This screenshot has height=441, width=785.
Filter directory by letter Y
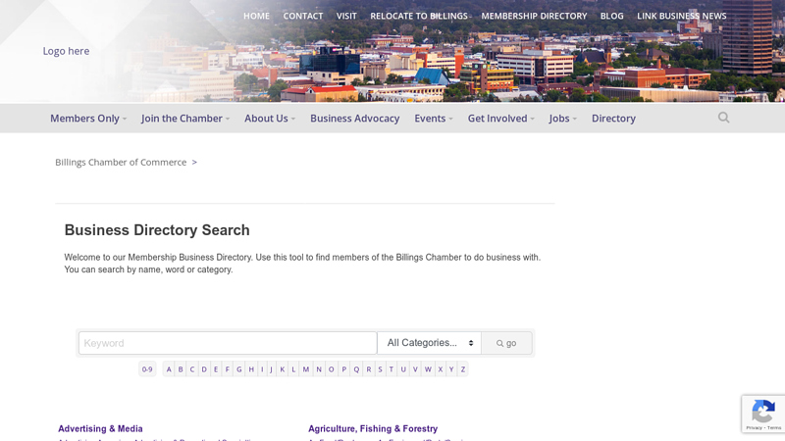(x=451, y=369)
